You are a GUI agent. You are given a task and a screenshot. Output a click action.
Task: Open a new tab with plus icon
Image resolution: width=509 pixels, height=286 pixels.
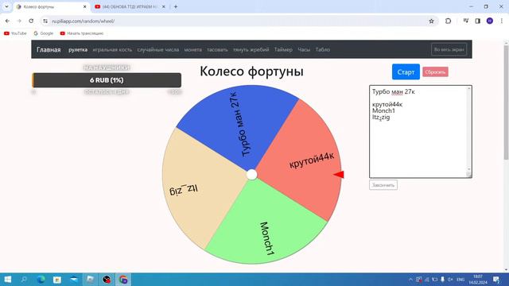176,6
